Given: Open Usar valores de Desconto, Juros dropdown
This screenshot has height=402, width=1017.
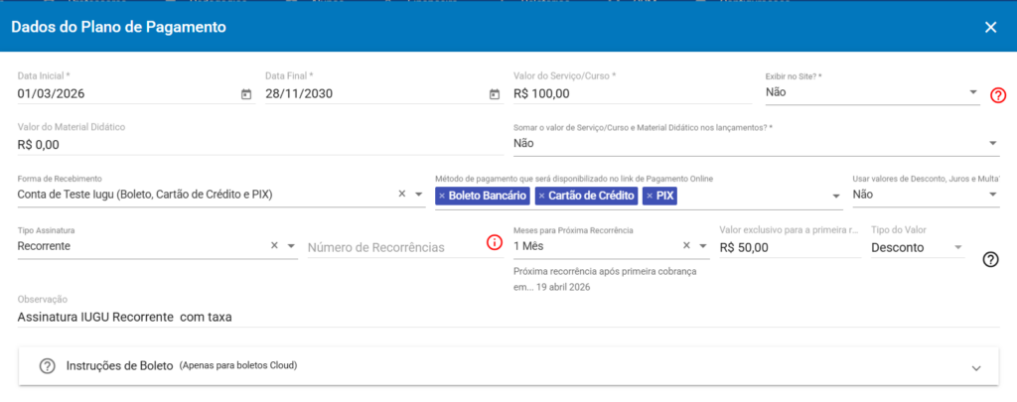Looking at the screenshot, I should point(993,195).
